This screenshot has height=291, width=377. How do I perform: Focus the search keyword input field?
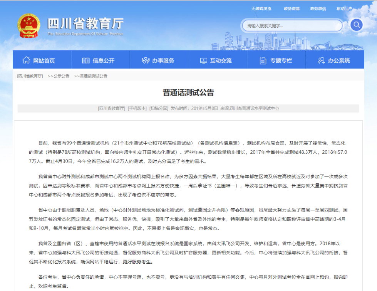click(292, 26)
